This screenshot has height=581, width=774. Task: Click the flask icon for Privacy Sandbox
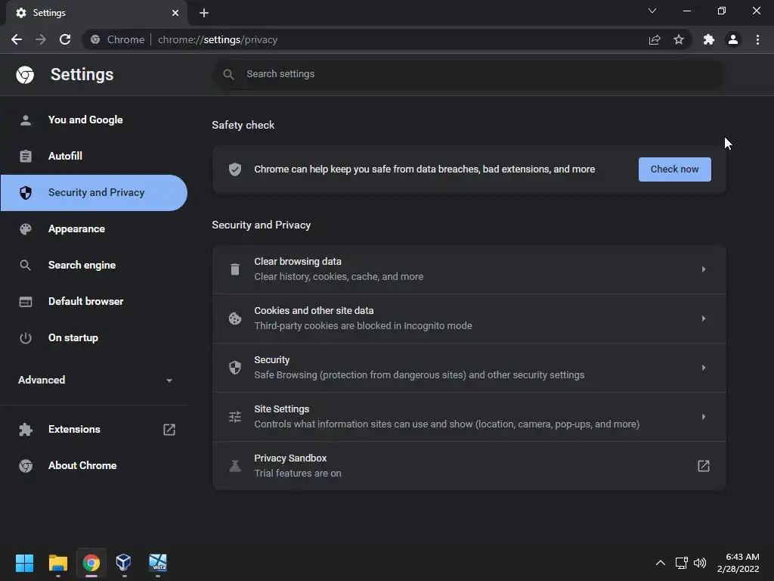[235, 466]
